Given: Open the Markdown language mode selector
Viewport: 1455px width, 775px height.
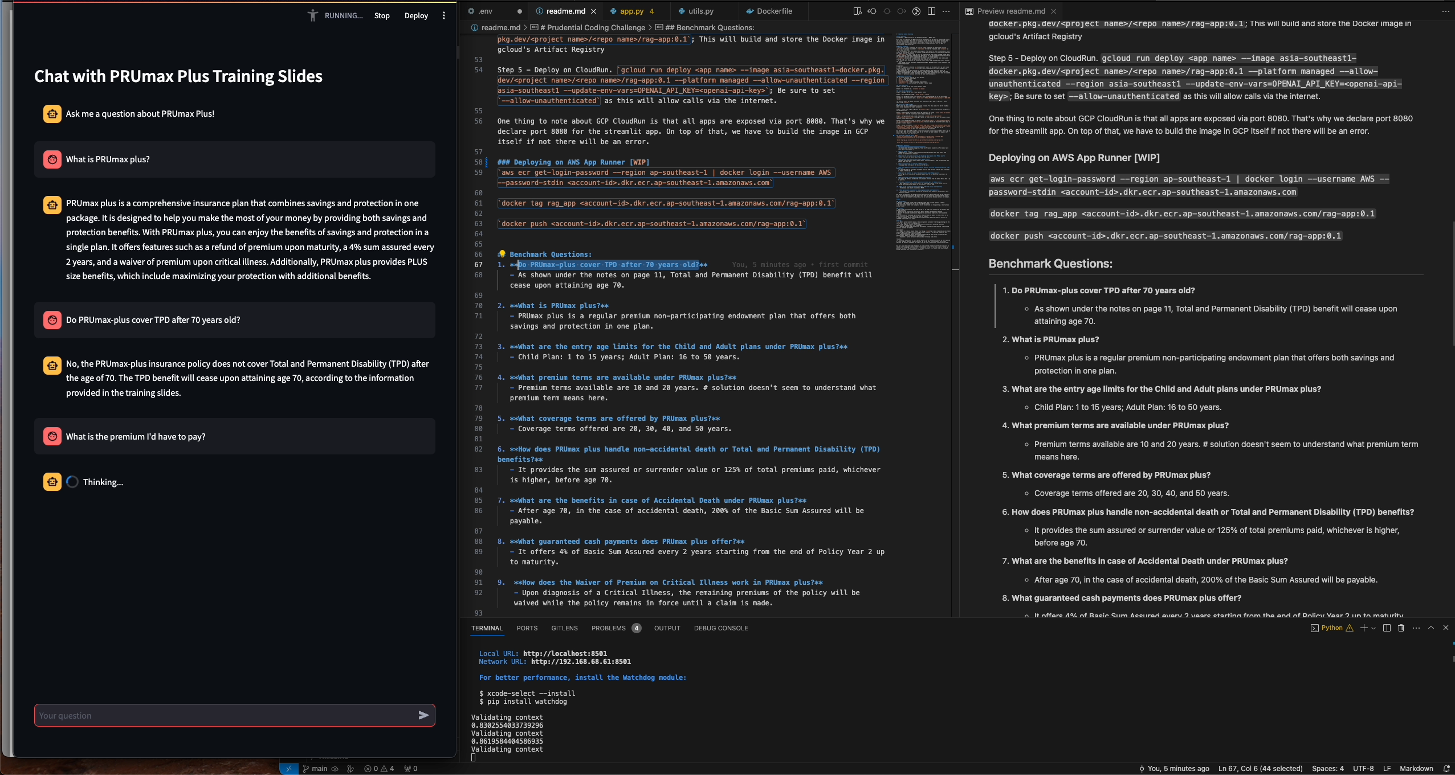Looking at the screenshot, I should tap(1416, 769).
